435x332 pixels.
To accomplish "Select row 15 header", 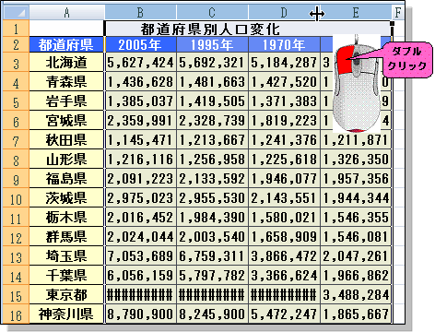I will [x=16, y=295].
